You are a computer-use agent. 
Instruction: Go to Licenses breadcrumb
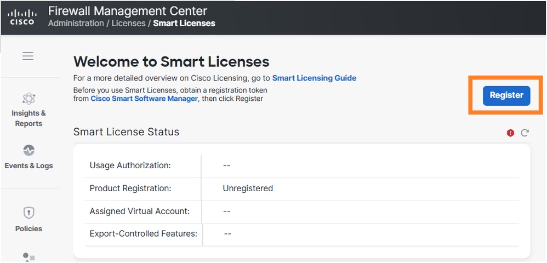coord(128,24)
